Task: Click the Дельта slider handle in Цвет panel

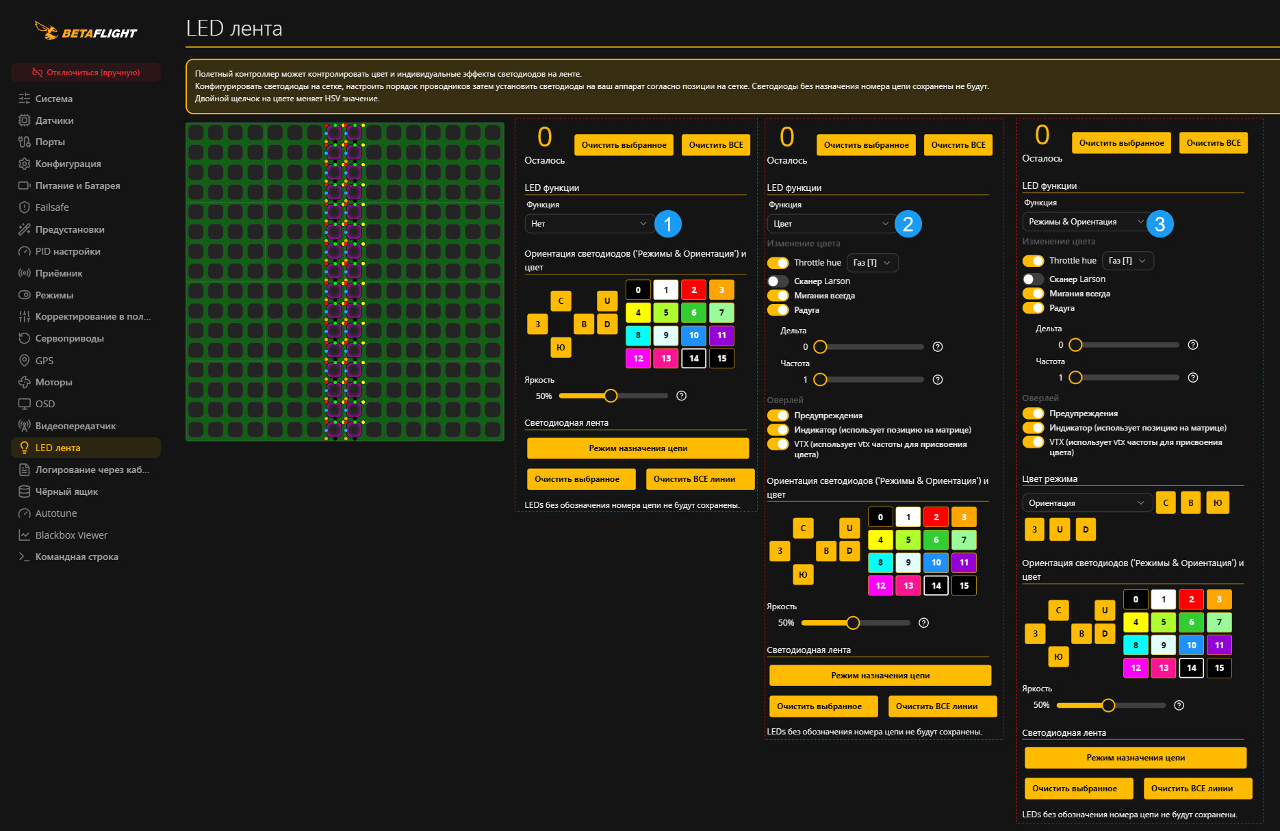Action: pos(820,347)
